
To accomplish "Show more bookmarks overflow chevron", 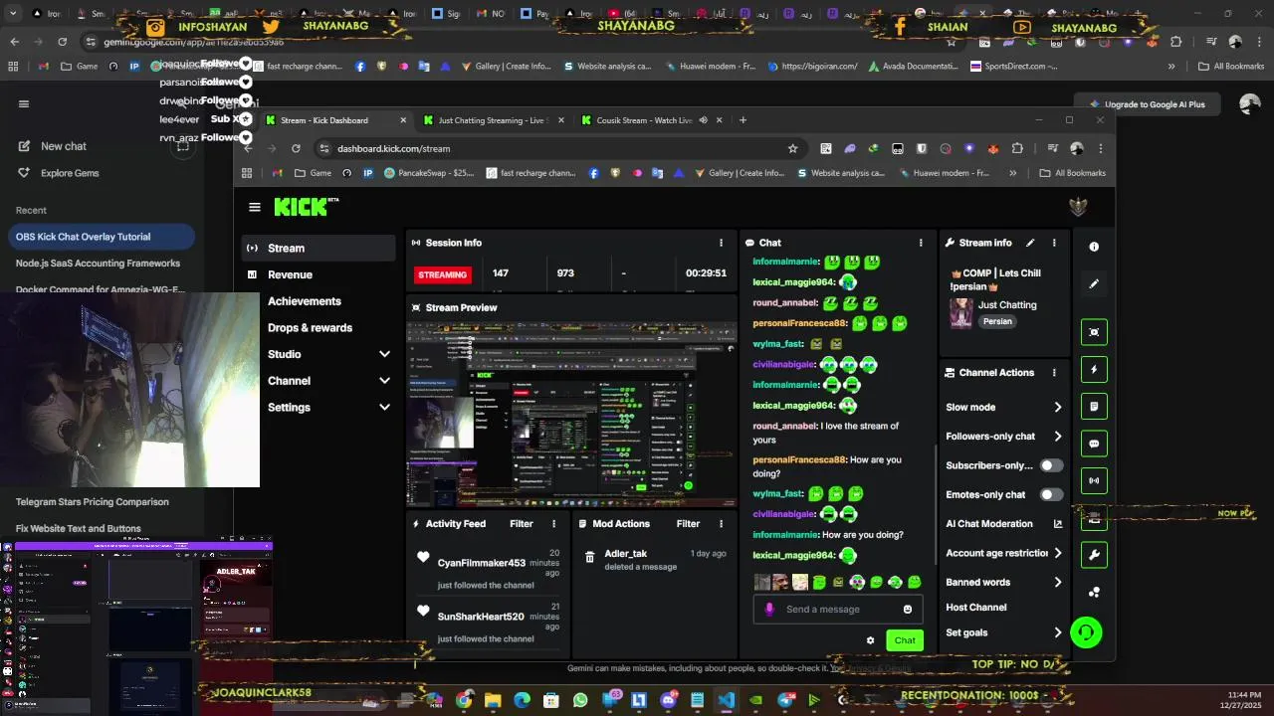I will (1012, 173).
